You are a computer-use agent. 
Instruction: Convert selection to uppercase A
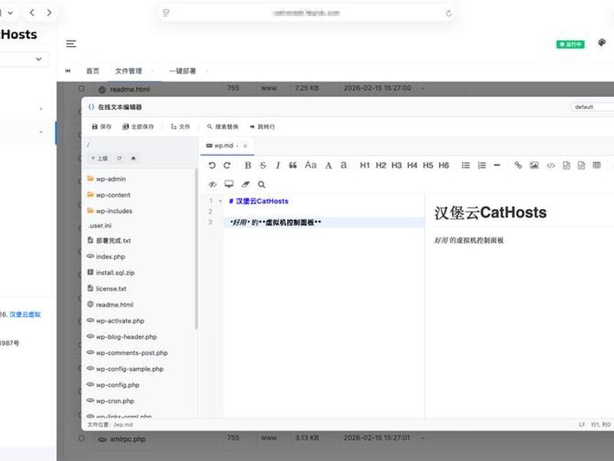(x=328, y=165)
